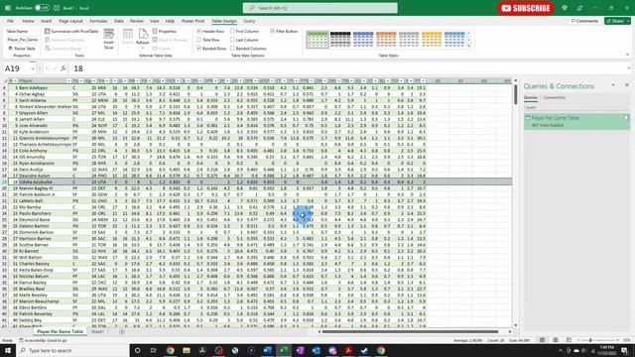
Task: Add a new sheet with plus icon
Action: point(122,331)
